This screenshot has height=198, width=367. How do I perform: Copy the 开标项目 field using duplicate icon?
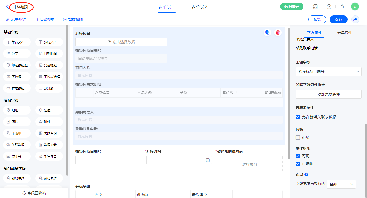(x=267, y=33)
